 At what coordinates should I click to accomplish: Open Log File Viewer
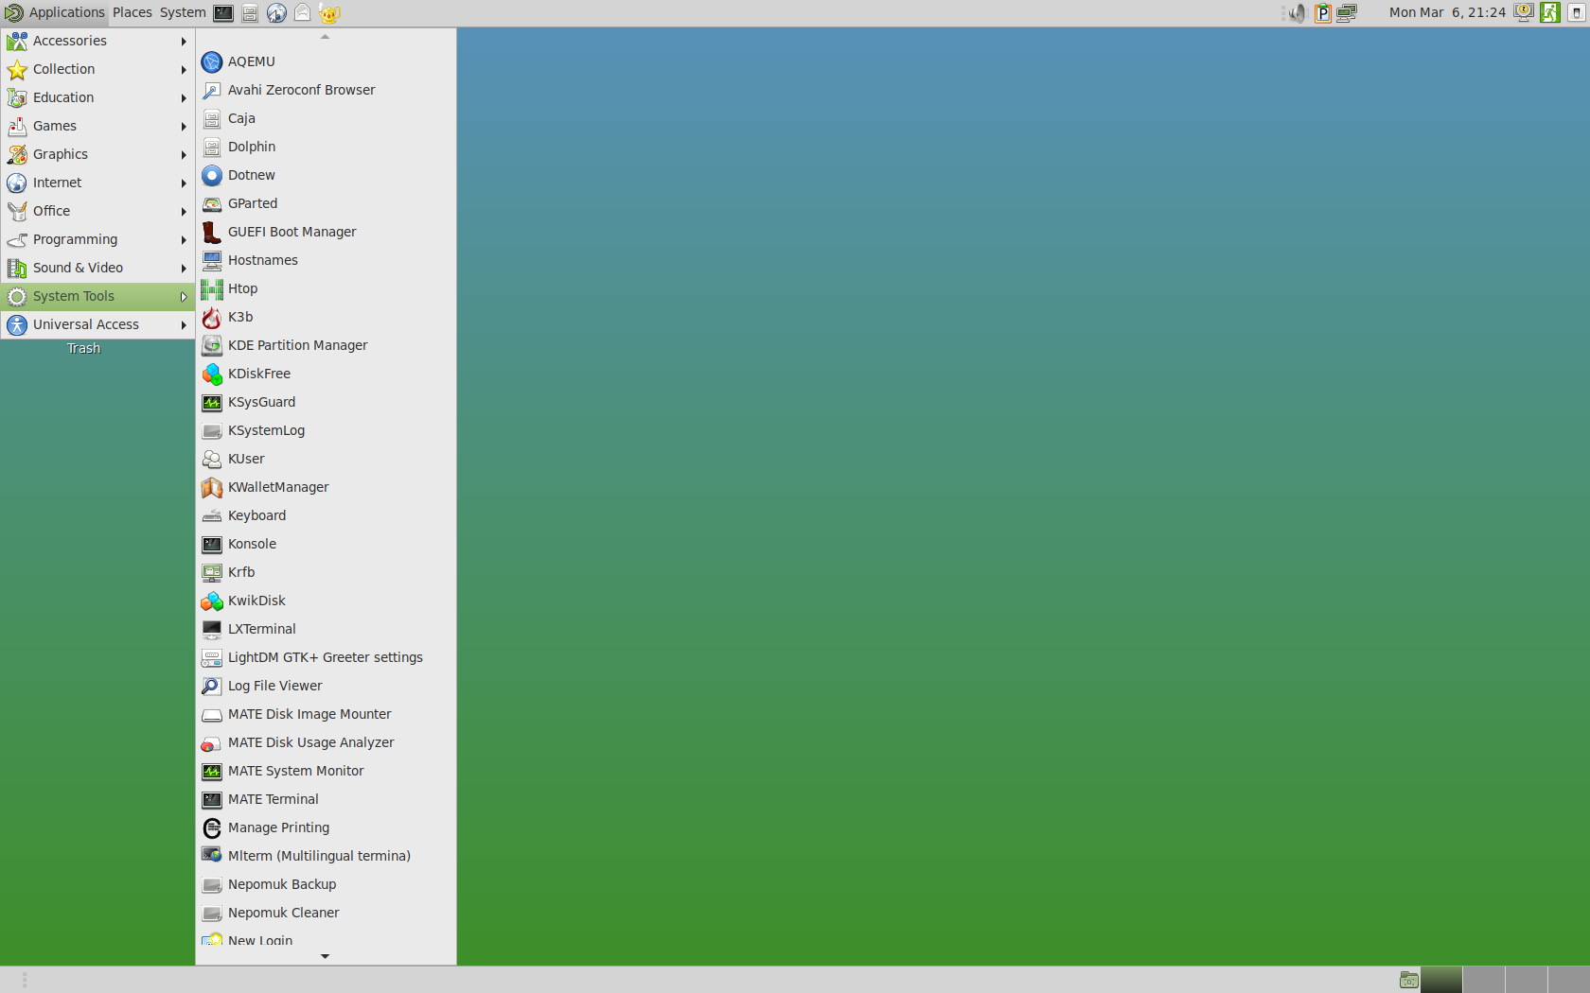(326, 686)
